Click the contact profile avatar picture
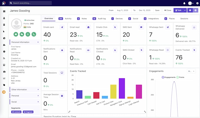The width and height of the screenshot is (200, 118). tap(16, 24)
